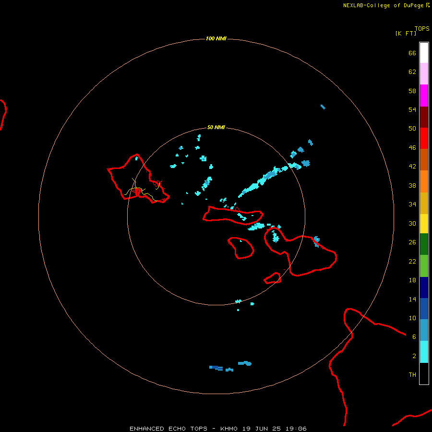Click the medium blue 18 kft swatch
This screenshot has height=432, width=432.
424,309
